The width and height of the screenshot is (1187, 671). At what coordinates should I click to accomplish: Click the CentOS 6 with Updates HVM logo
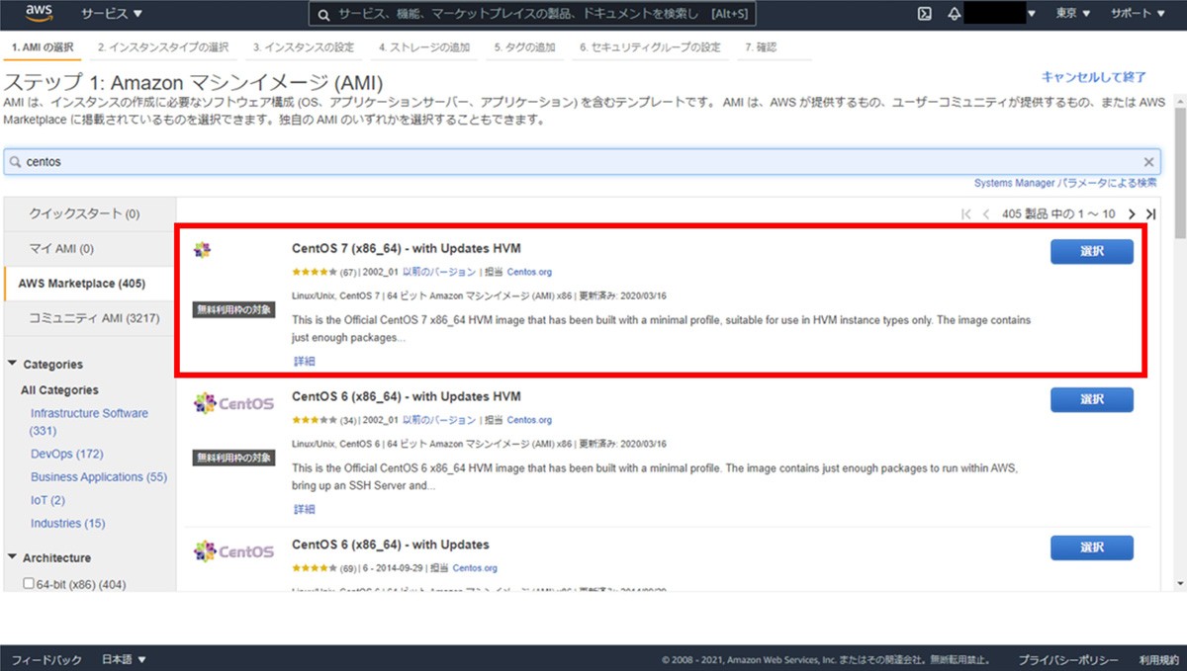(x=233, y=402)
